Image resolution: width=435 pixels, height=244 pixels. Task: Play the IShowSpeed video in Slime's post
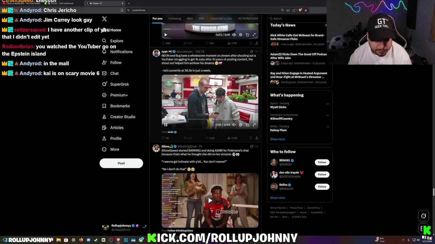tap(210, 200)
